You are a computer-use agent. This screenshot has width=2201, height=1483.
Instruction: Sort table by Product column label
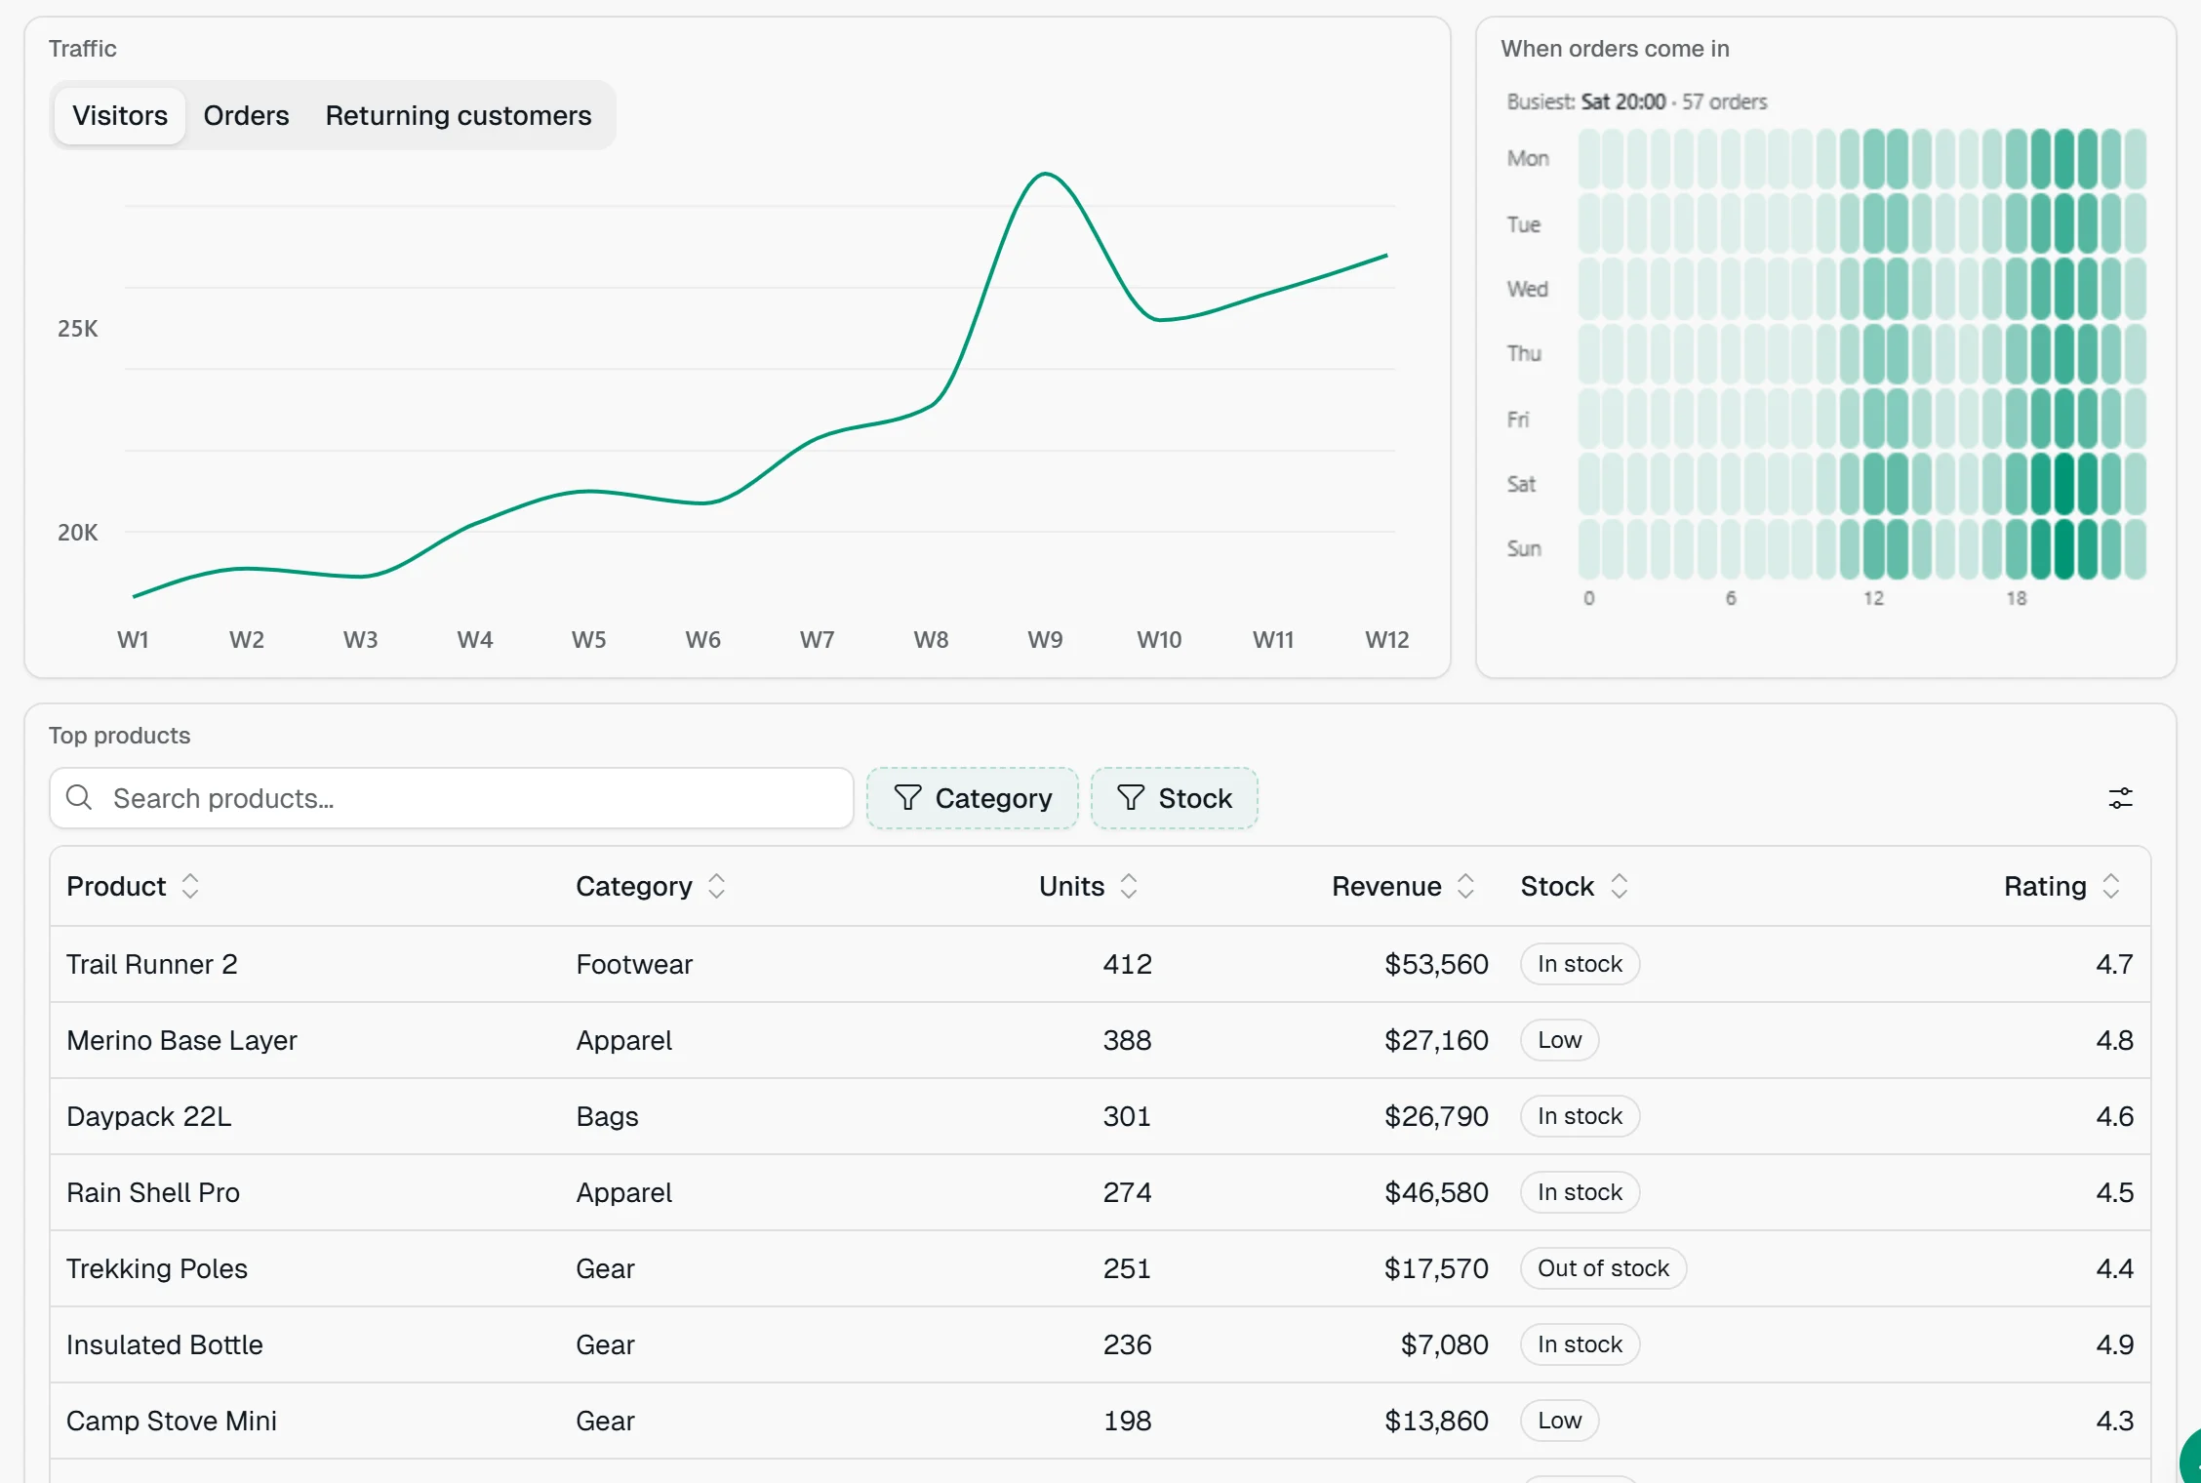(x=116, y=886)
